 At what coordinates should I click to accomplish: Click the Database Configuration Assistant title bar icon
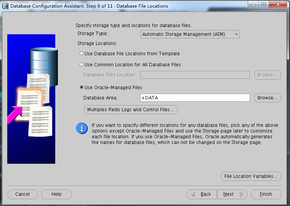(x=5, y=6)
